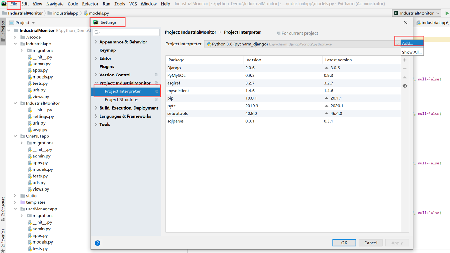This screenshot has width=450, height=253.
Task: Expand the Version Control section
Action: click(96, 75)
